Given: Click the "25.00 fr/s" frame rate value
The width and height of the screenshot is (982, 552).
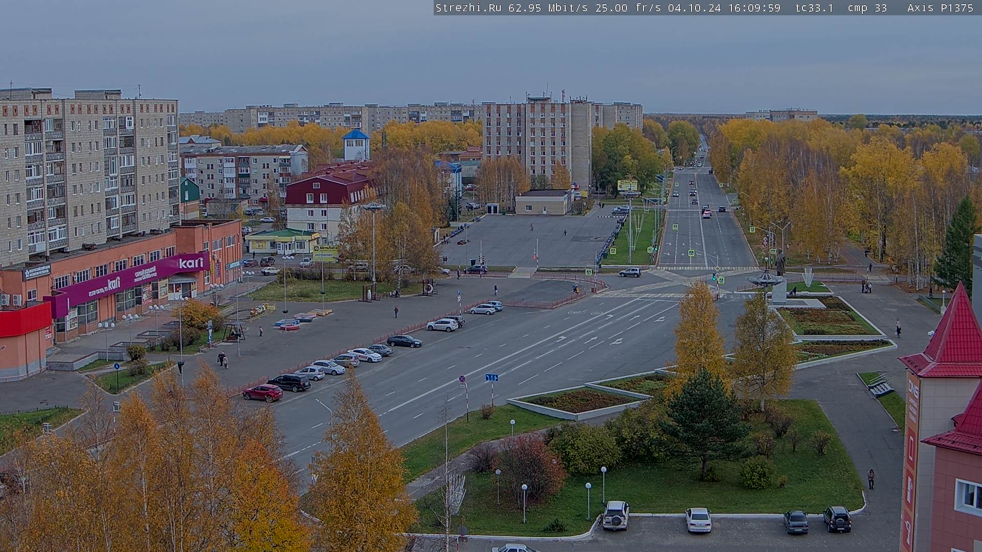Looking at the screenshot, I should (629, 8).
